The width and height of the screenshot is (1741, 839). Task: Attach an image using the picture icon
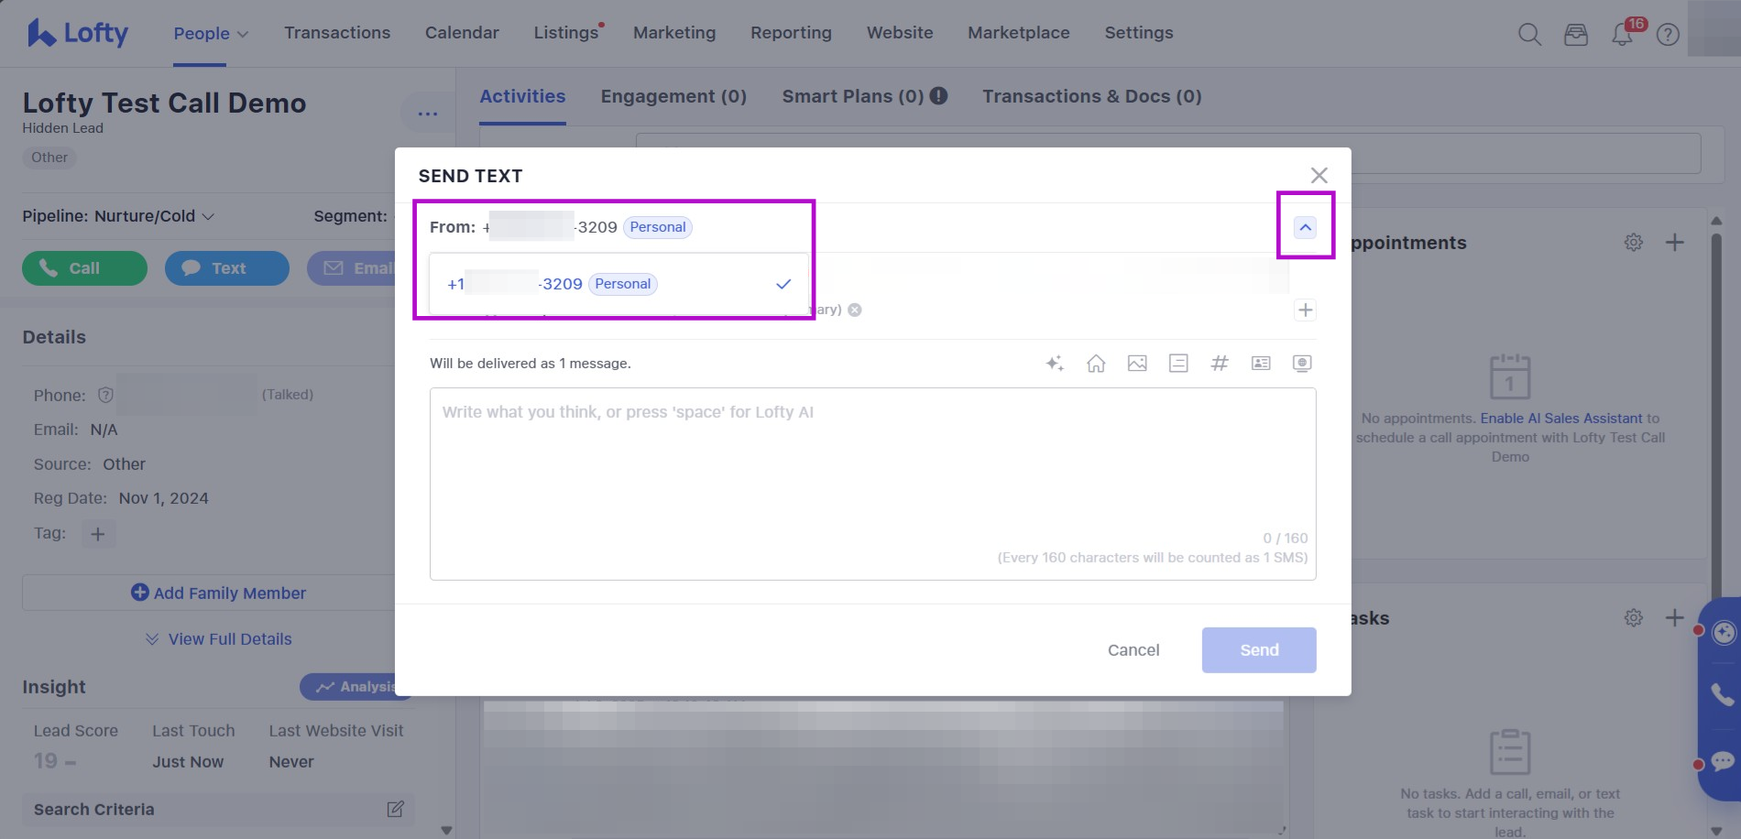[1137, 364]
